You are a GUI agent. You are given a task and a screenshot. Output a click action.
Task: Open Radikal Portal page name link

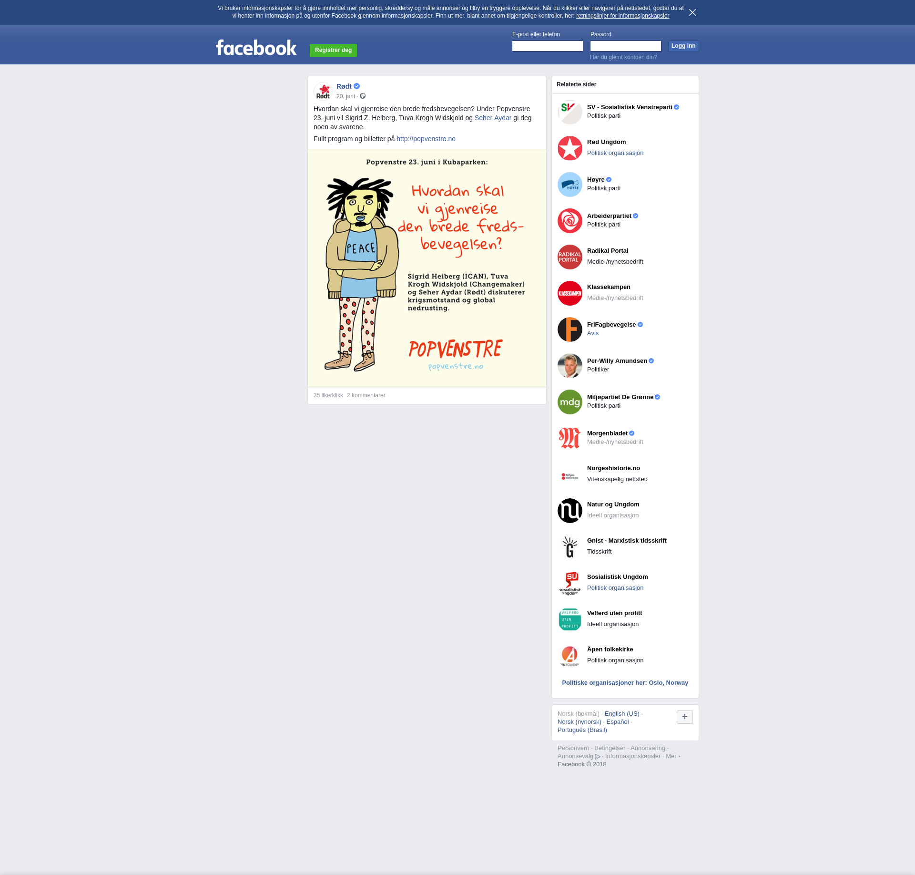click(608, 251)
